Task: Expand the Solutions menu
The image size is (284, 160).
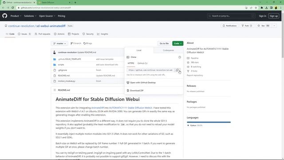Action: (x=30, y=16)
